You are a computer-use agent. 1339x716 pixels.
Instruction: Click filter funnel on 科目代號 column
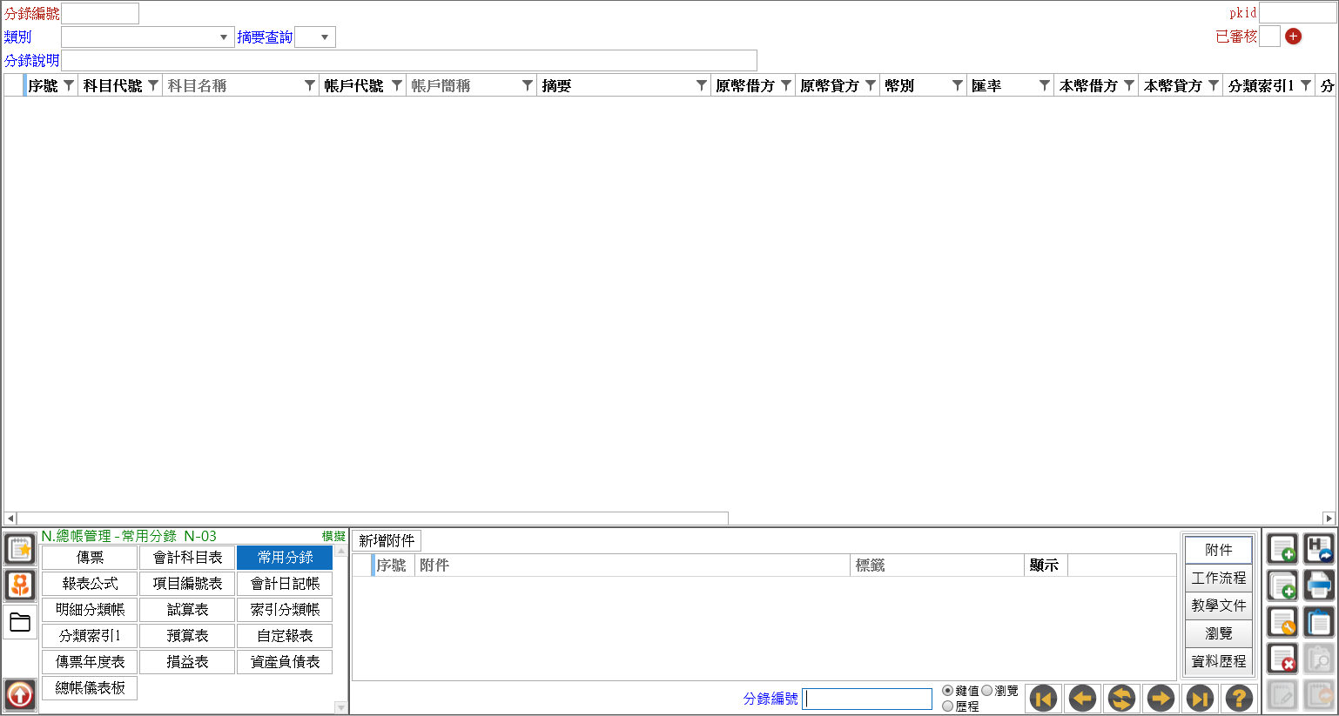pyautogui.click(x=153, y=85)
